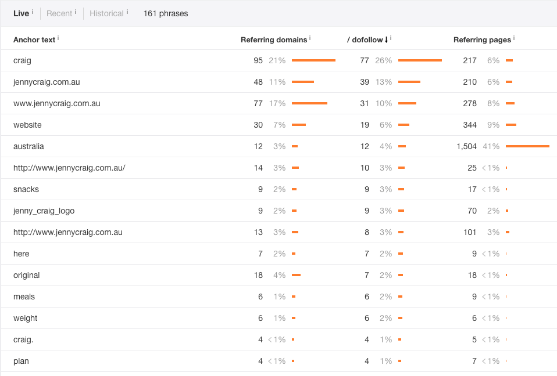Open the 'jenny_craig_logo' anchor row

click(44, 211)
